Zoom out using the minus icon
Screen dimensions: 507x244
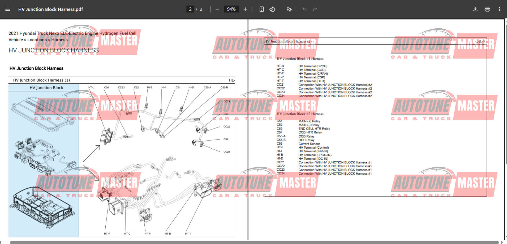217,9
